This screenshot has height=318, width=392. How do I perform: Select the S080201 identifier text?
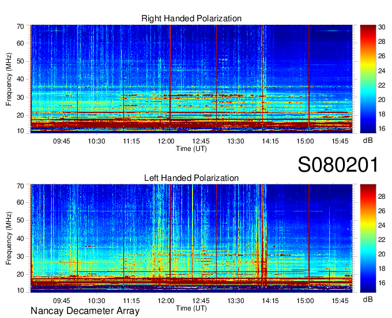tap(338, 165)
